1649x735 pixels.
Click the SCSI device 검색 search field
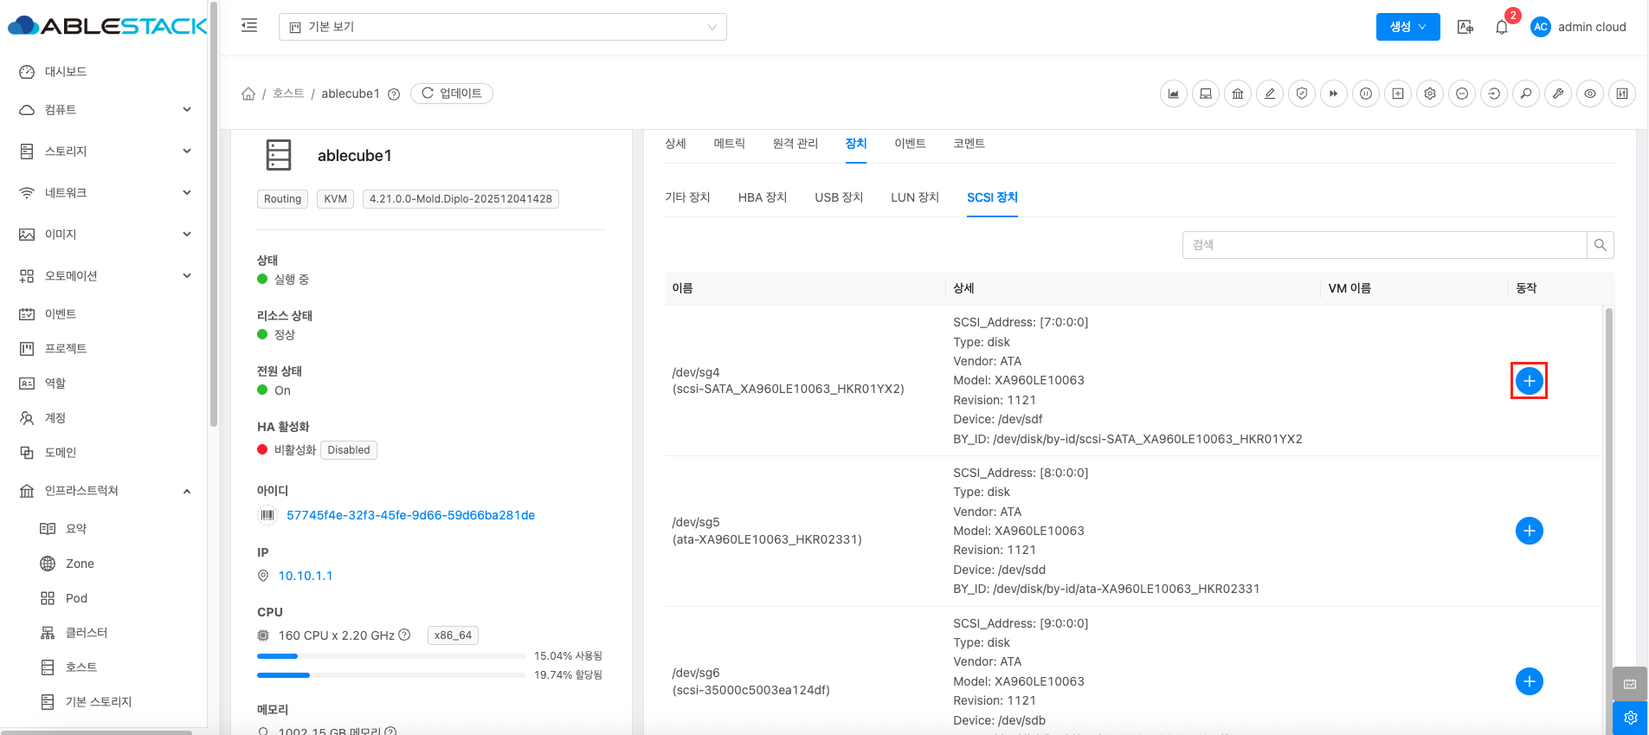click(1383, 245)
